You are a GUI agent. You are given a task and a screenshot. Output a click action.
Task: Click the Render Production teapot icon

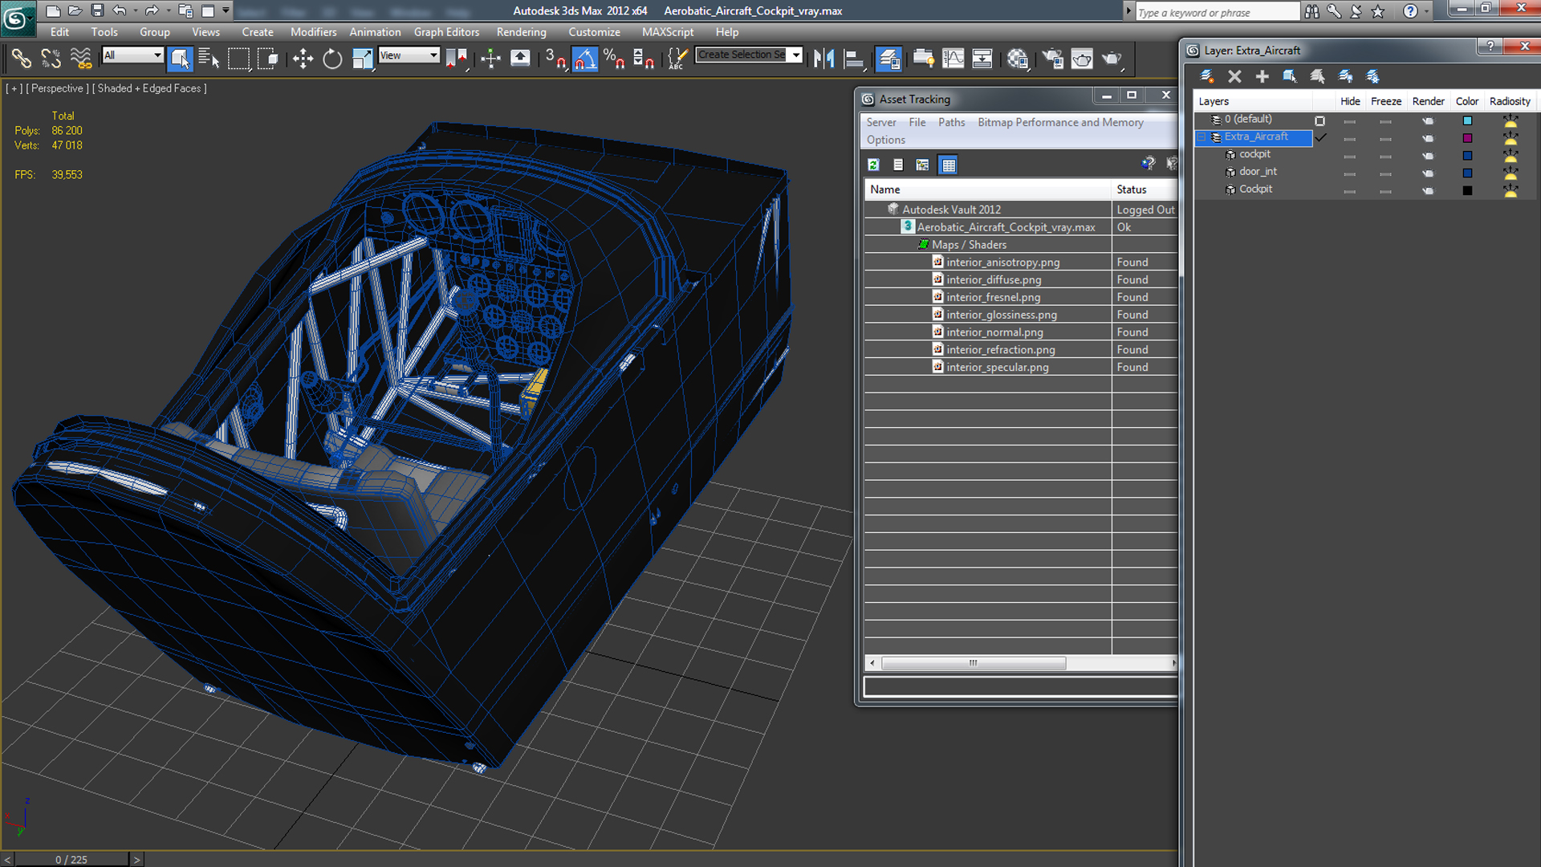click(1112, 59)
